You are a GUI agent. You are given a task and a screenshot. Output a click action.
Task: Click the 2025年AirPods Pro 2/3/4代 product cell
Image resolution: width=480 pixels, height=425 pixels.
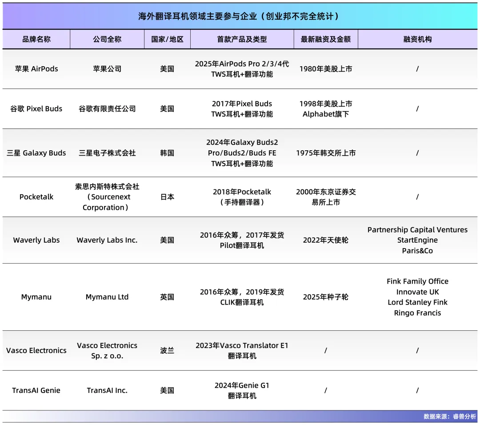coord(242,69)
